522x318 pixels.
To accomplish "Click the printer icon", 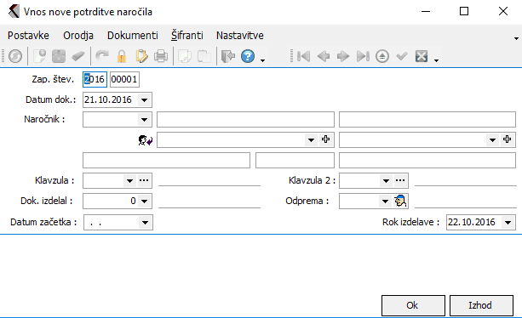I will point(161,56).
